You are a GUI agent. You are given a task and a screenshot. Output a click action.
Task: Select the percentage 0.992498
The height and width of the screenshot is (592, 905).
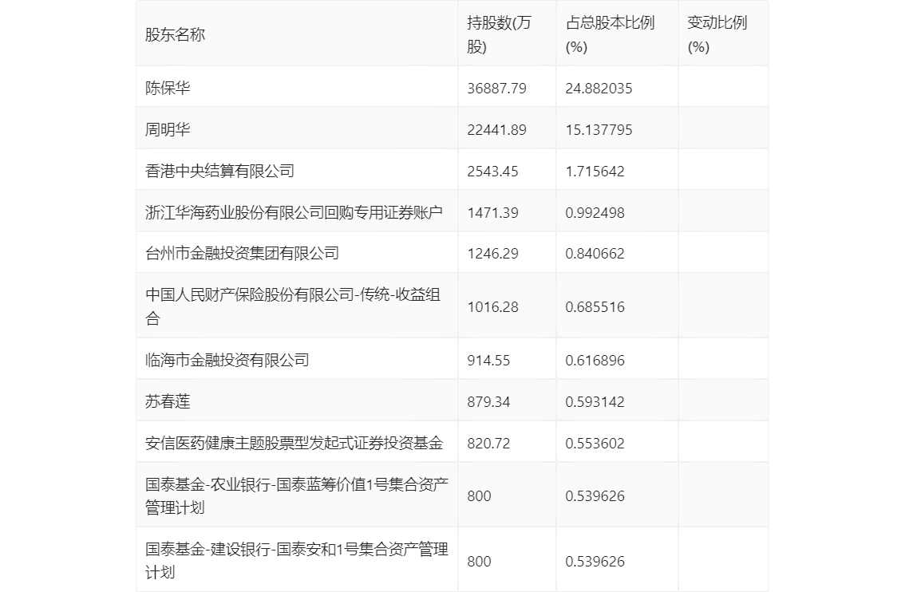[x=595, y=213]
